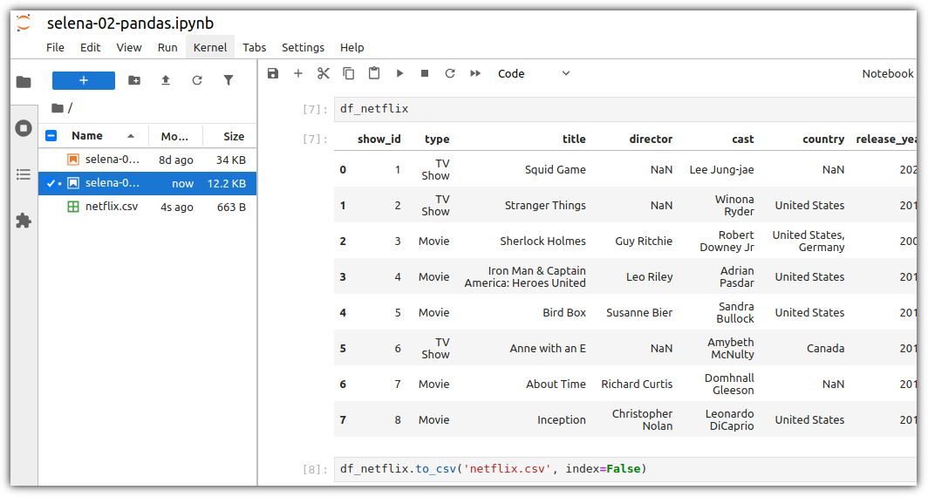Open the File Browser sidebar tab
This screenshot has width=928, height=497.
[24, 82]
